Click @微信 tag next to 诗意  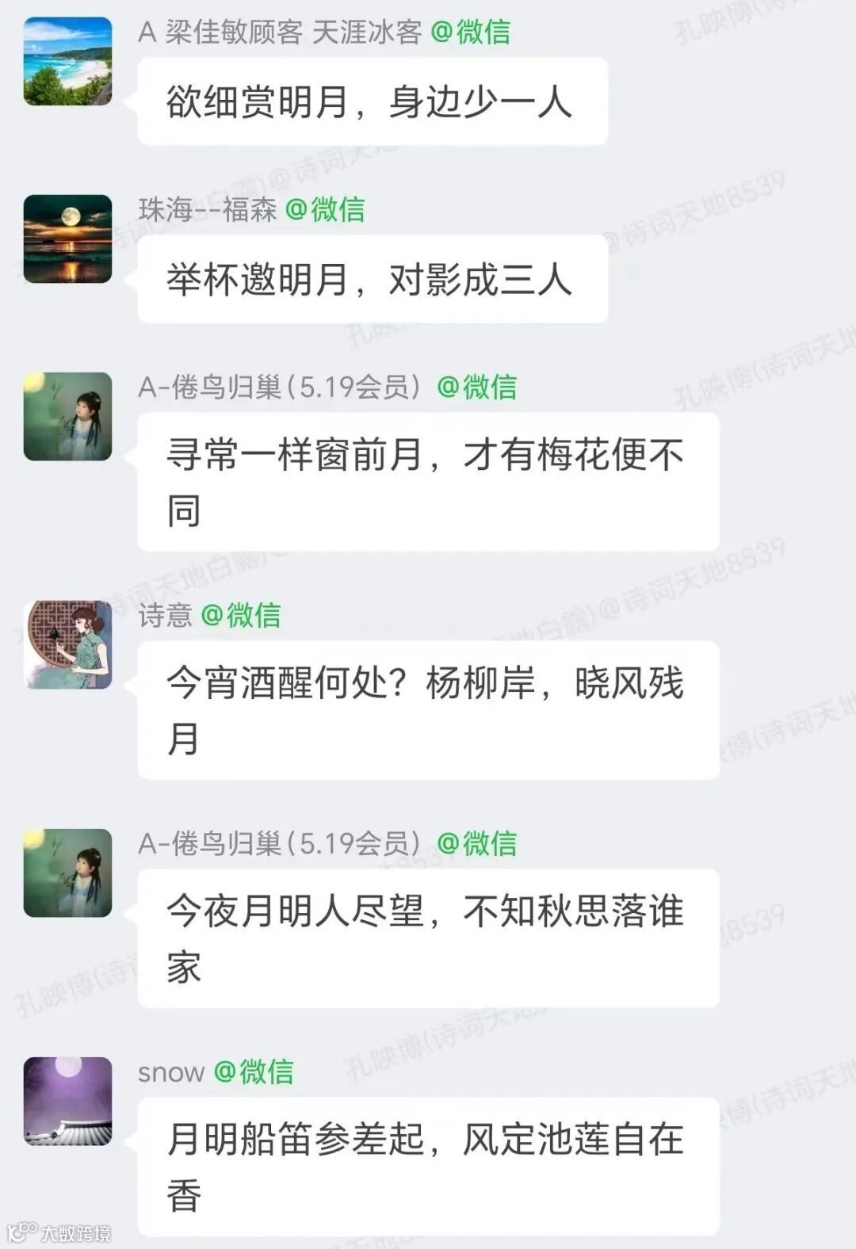click(241, 615)
